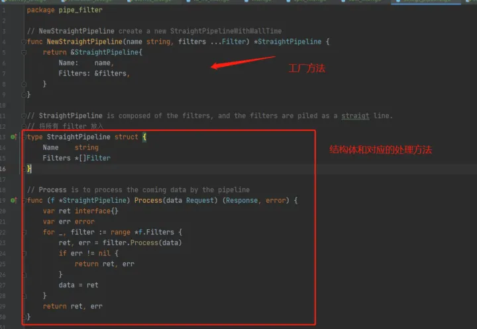This screenshot has width=477, height=329.
Task: Click filter.Process(data) call
Action: coord(142,243)
